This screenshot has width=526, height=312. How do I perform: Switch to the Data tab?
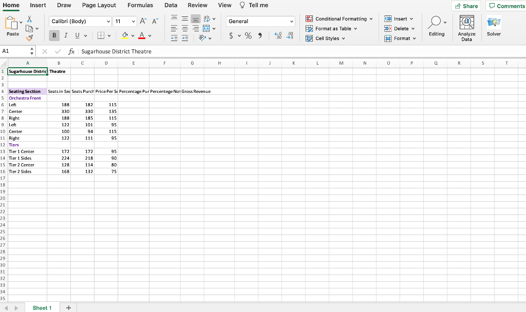click(171, 5)
